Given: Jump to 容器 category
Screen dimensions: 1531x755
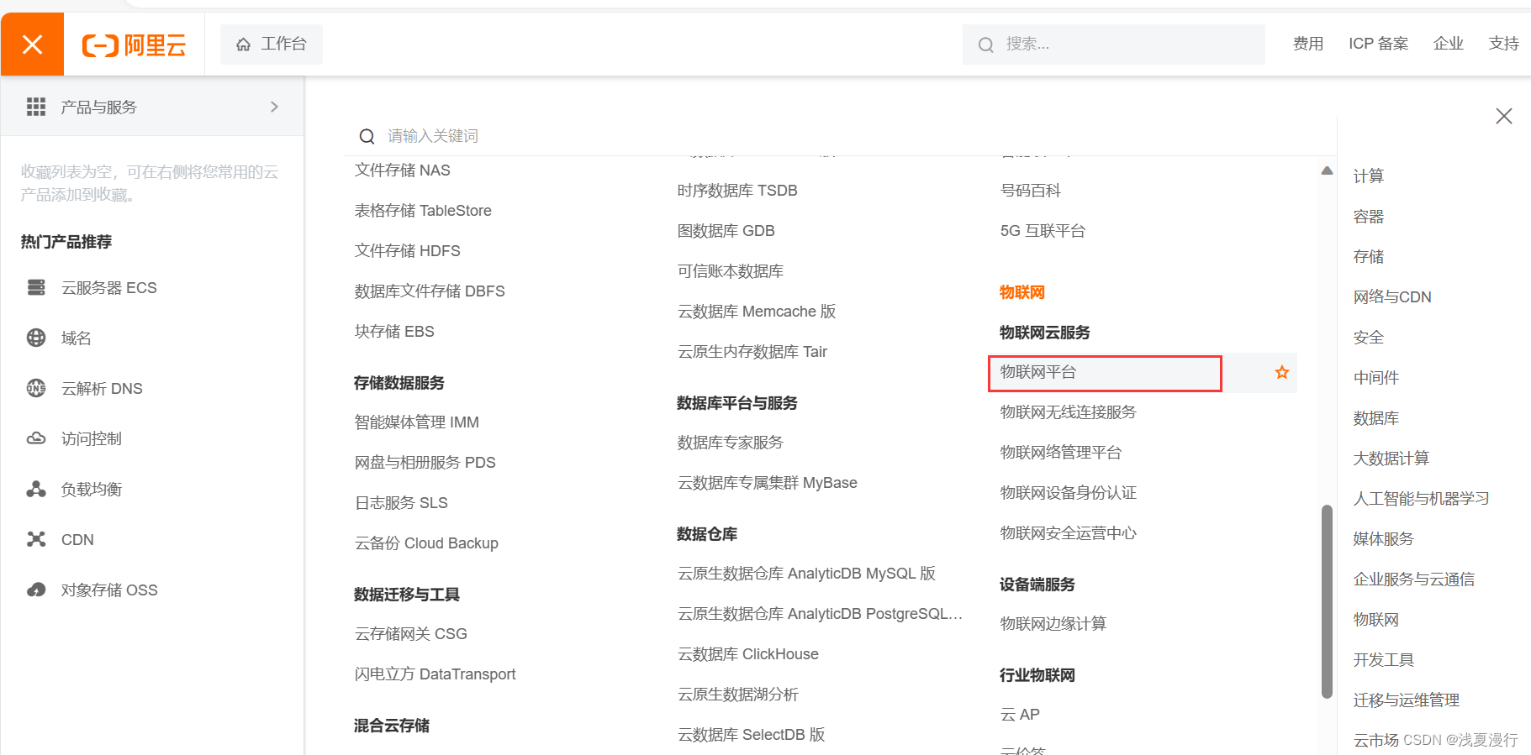Looking at the screenshot, I should pos(1369,216).
